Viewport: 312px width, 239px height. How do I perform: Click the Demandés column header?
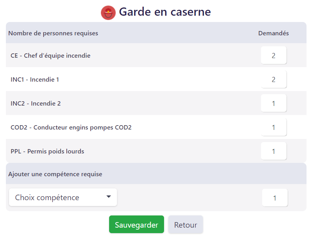coord(274,33)
